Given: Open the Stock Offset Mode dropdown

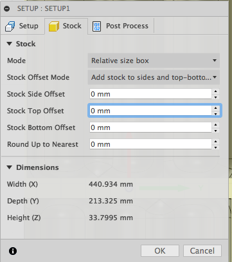Looking at the screenshot, I should [154, 77].
